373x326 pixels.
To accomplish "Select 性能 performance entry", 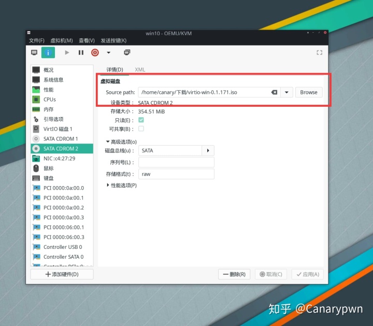I will click(62, 90).
